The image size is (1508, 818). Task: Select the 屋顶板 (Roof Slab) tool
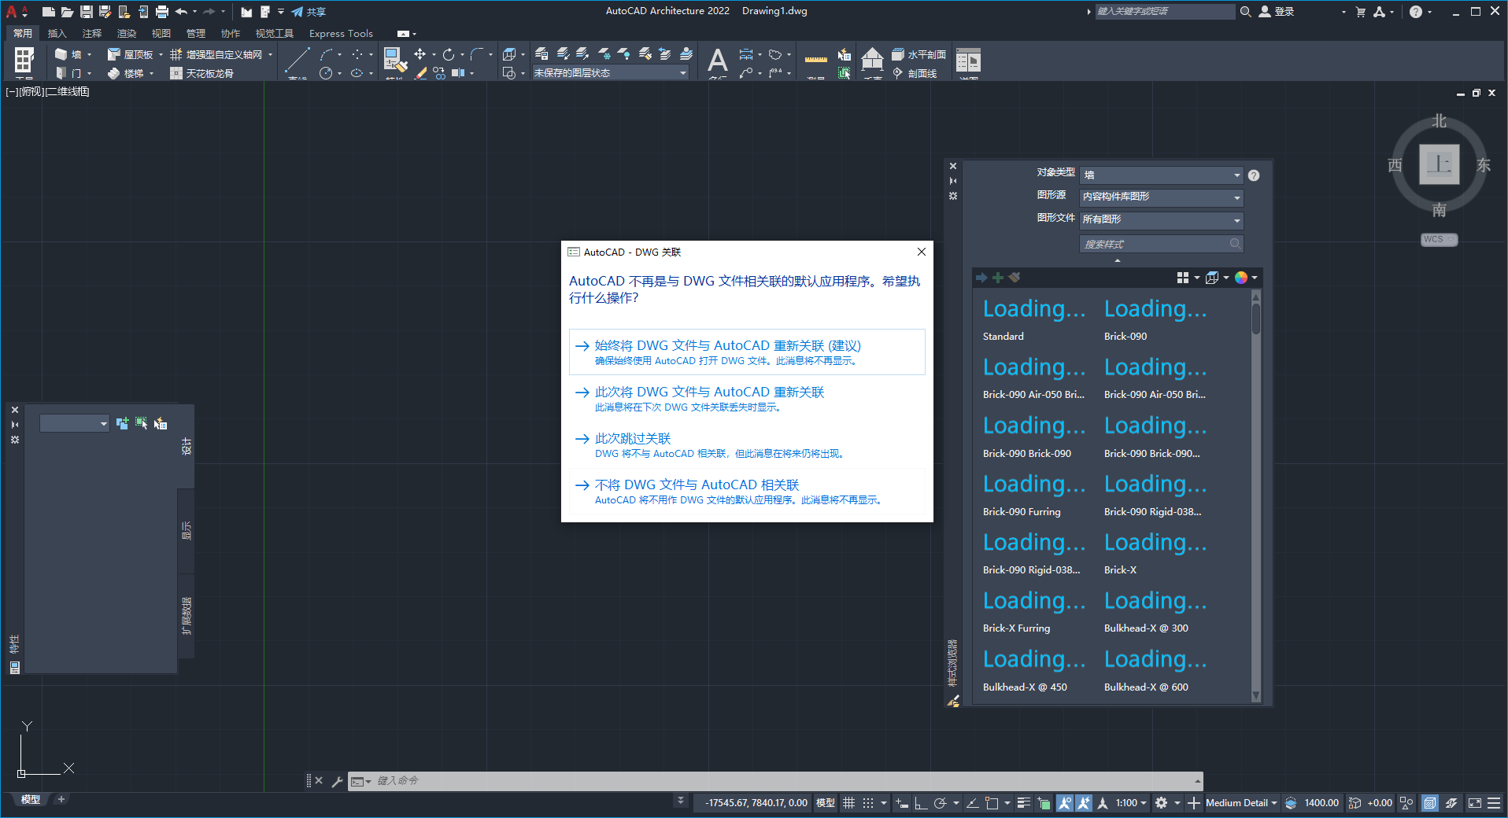(131, 53)
